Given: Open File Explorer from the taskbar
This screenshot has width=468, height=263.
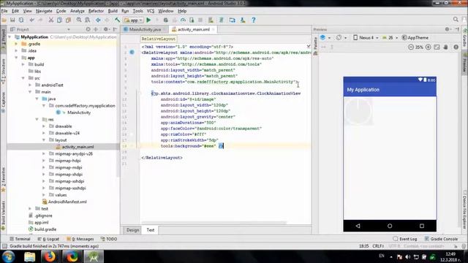Looking at the screenshot, I should point(29,256).
